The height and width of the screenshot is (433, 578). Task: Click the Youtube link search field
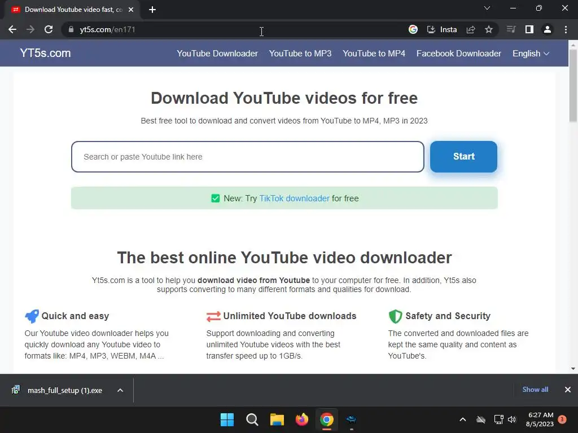[248, 157]
